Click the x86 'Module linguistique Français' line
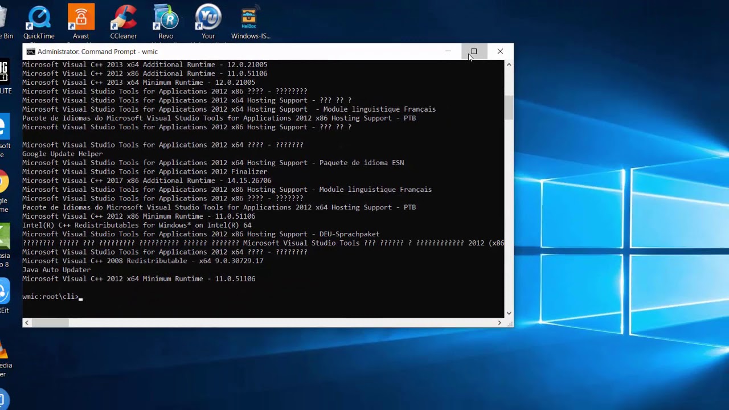This screenshot has width=729, height=410. point(227,189)
